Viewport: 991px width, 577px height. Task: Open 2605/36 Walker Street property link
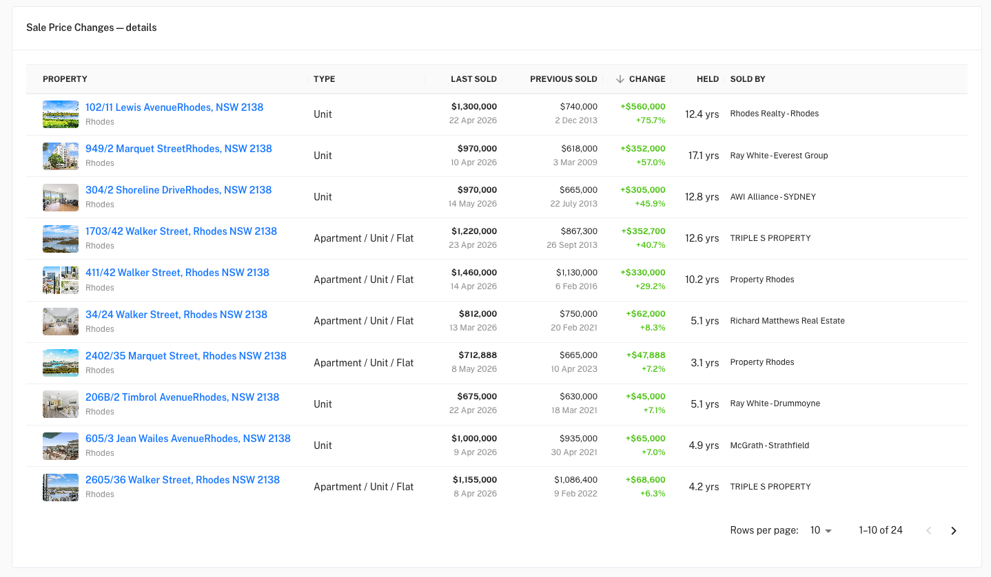(x=183, y=480)
